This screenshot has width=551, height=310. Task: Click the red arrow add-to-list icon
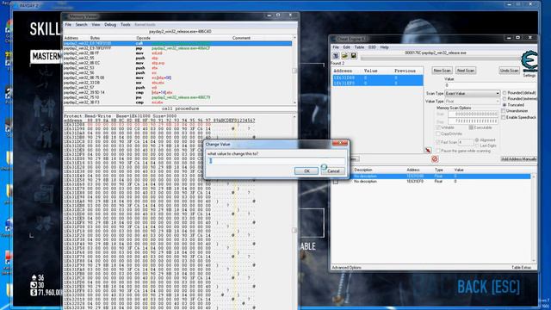428,150
